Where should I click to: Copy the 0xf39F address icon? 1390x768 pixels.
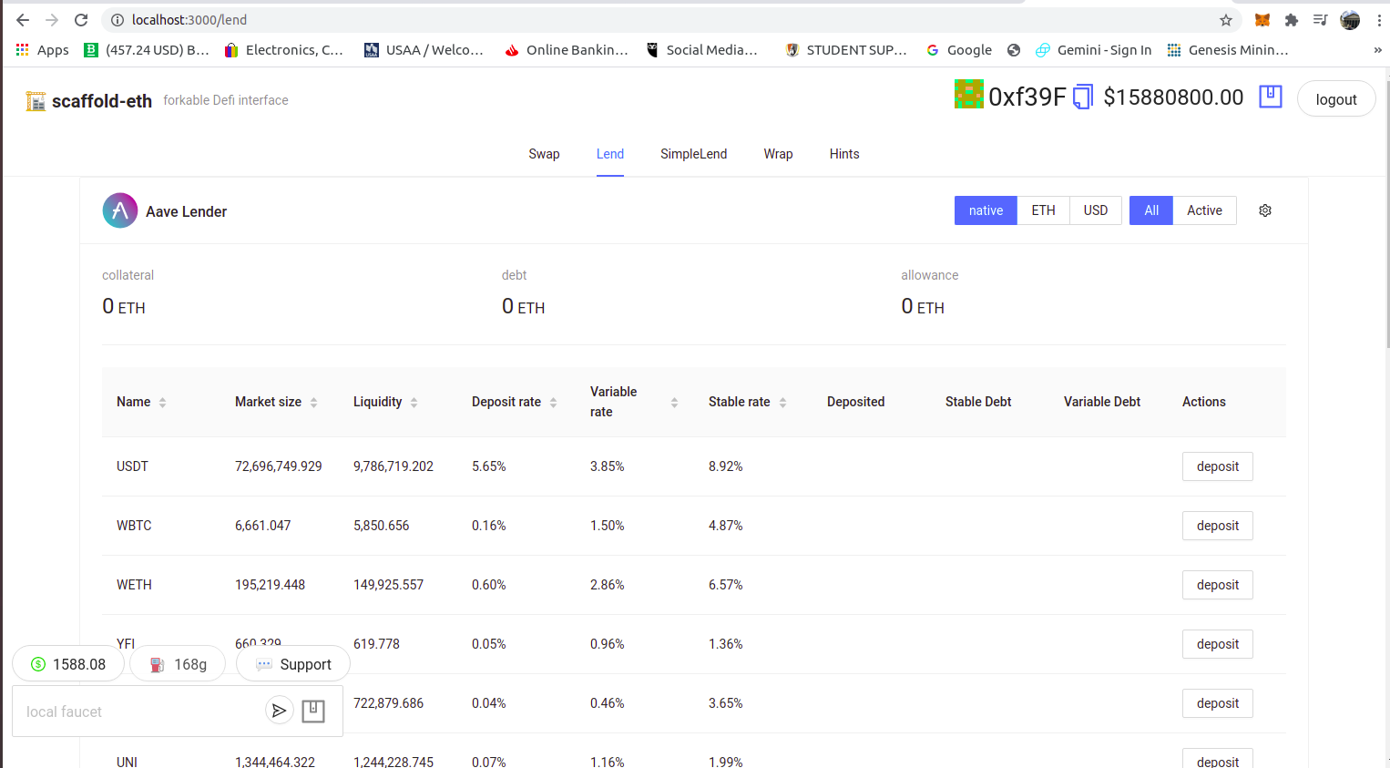coord(1083,97)
